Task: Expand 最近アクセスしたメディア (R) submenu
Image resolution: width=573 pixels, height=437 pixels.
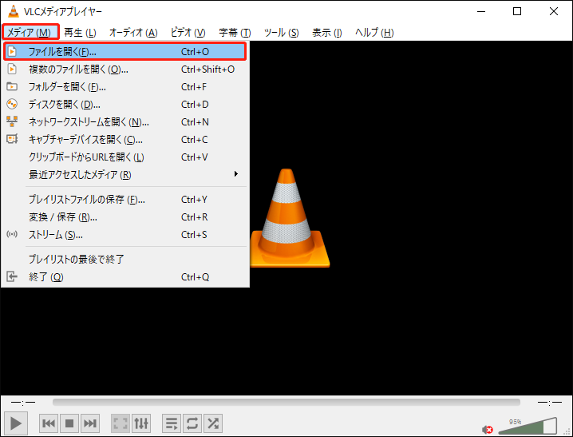Action: click(x=125, y=174)
